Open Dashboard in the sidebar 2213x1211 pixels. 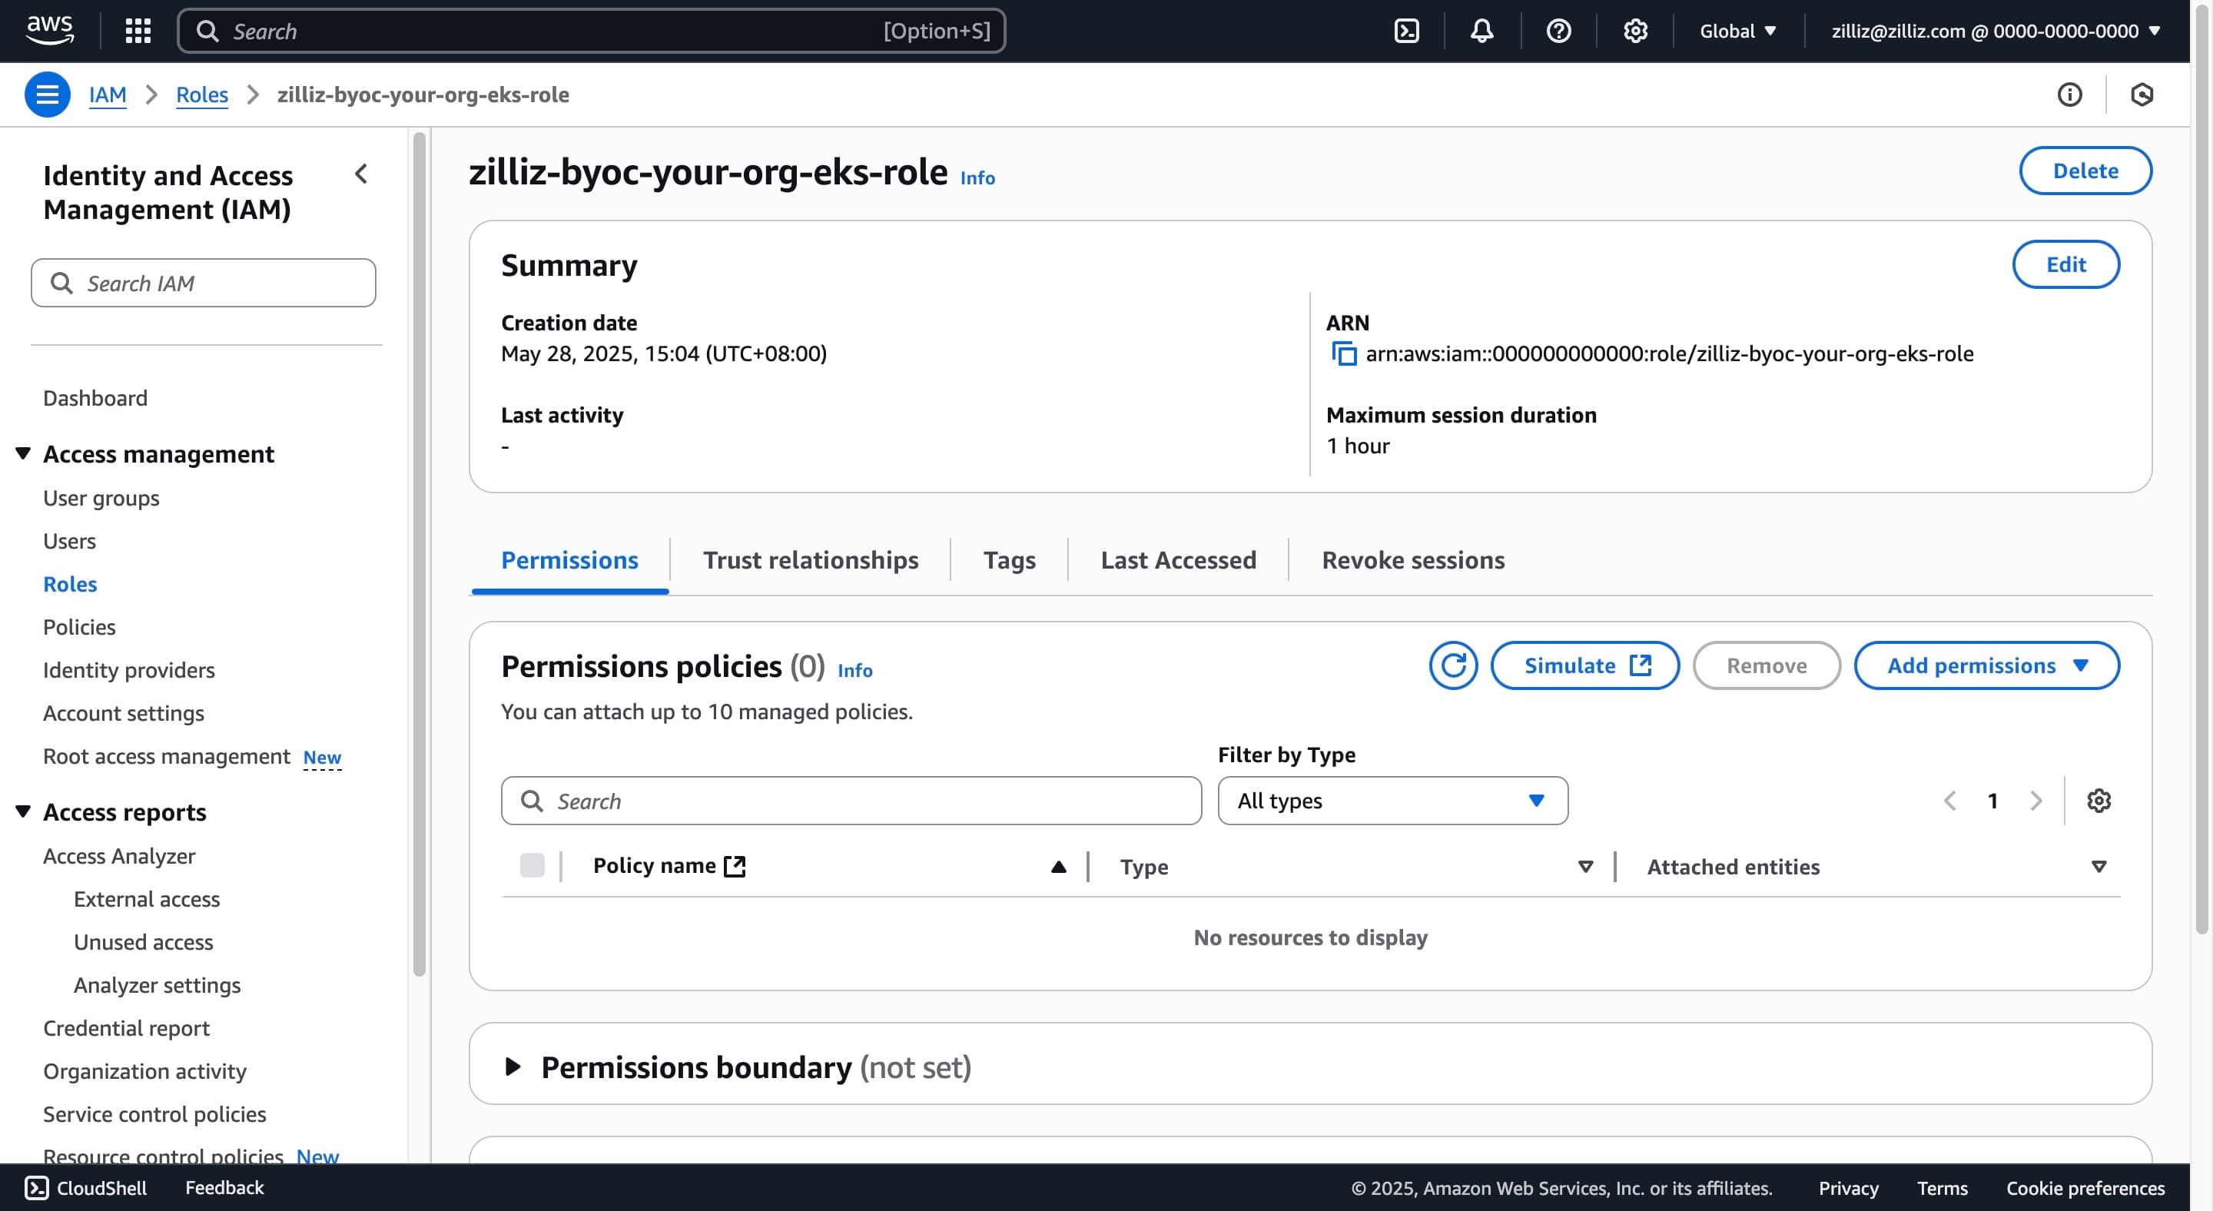(x=95, y=398)
